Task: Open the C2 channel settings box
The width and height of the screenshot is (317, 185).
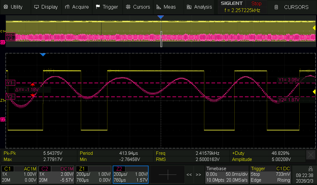Action: click(x=56, y=175)
